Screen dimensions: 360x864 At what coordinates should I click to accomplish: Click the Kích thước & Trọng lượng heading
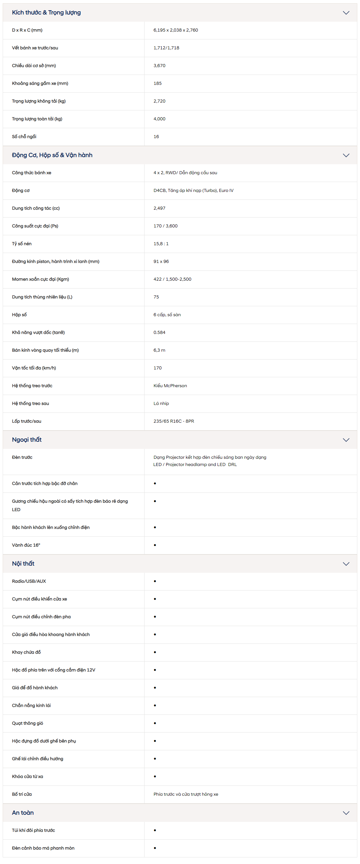tap(46, 13)
